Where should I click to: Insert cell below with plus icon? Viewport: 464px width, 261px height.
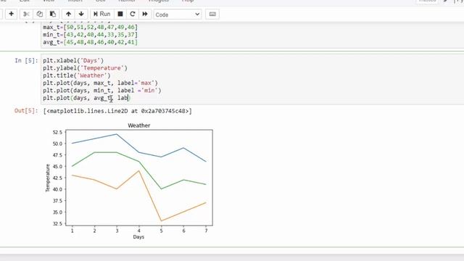pos(12,14)
